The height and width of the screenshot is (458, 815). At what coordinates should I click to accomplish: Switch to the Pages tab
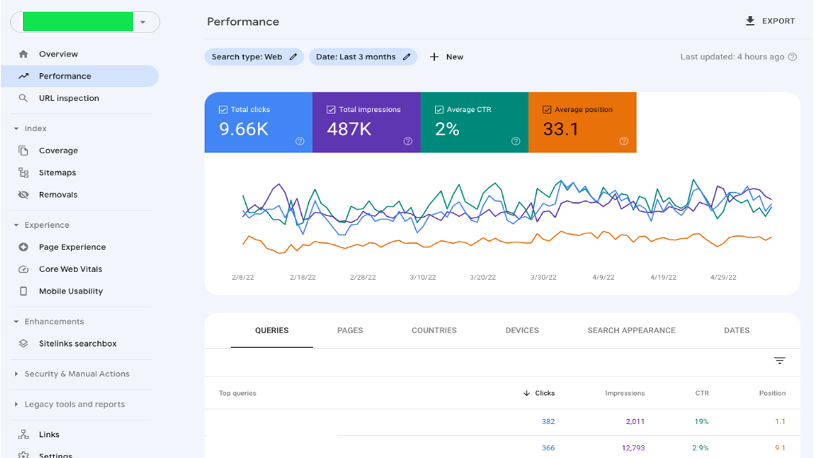point(350,330)
